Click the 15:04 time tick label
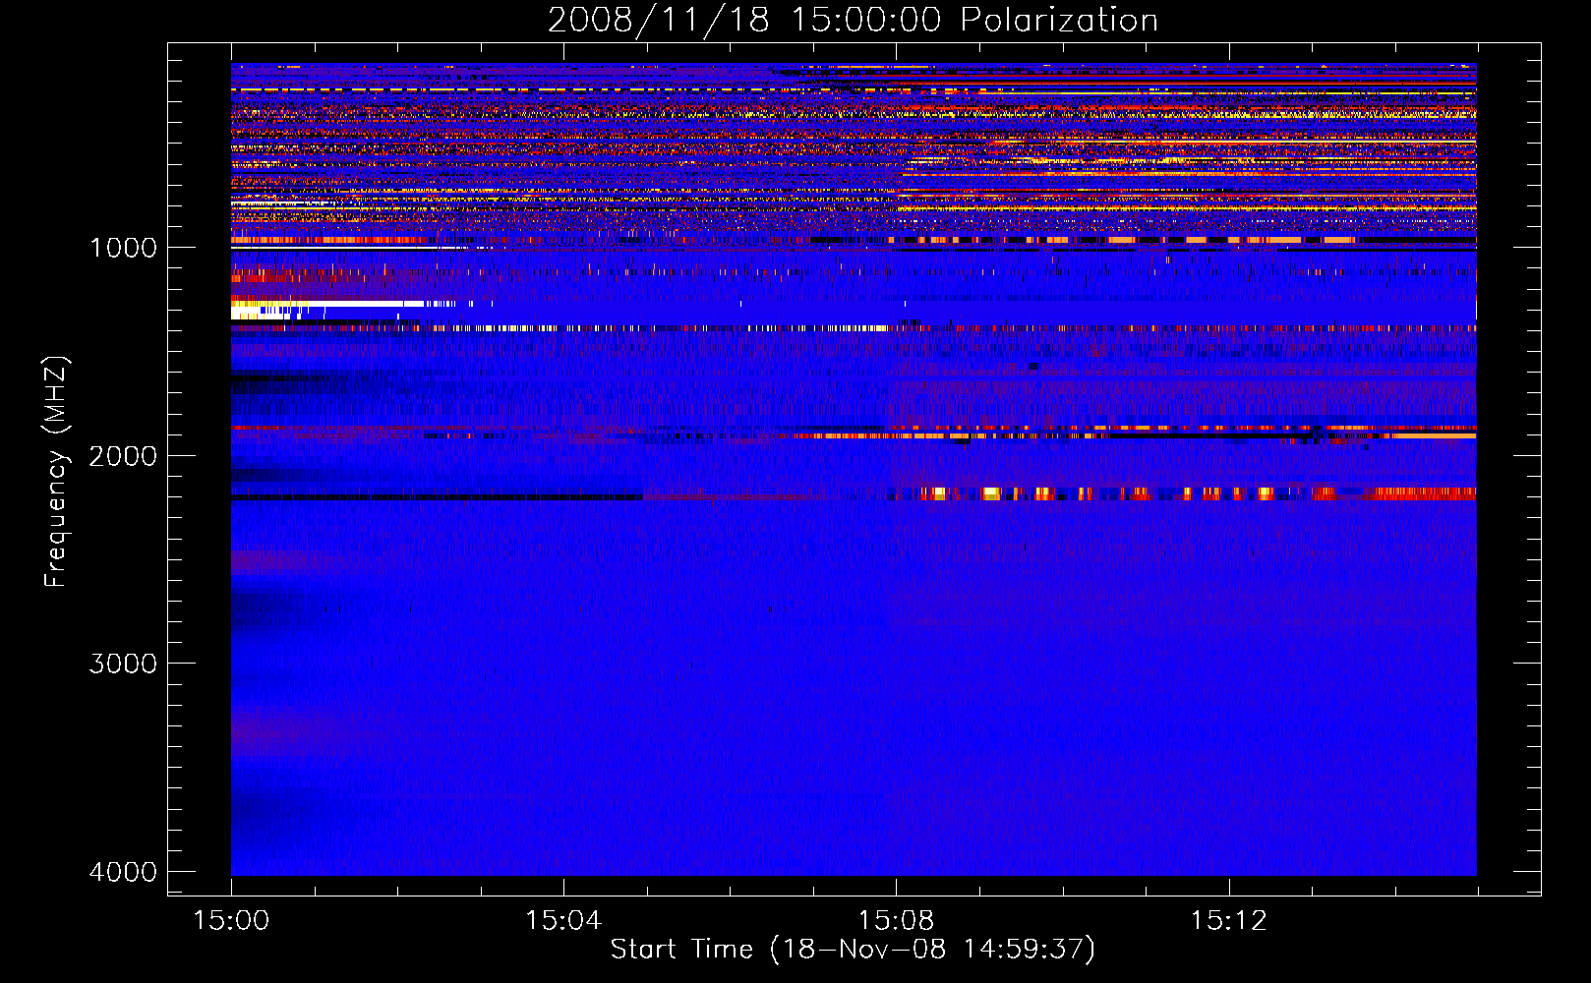Viewport: 1591px width, 983px height. coord(563,921)
